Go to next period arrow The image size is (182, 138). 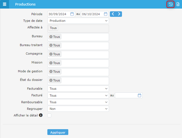coord(119,14)
